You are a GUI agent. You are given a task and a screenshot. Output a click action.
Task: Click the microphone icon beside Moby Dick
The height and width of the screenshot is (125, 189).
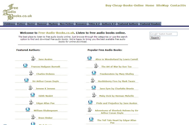coord(94,95)
